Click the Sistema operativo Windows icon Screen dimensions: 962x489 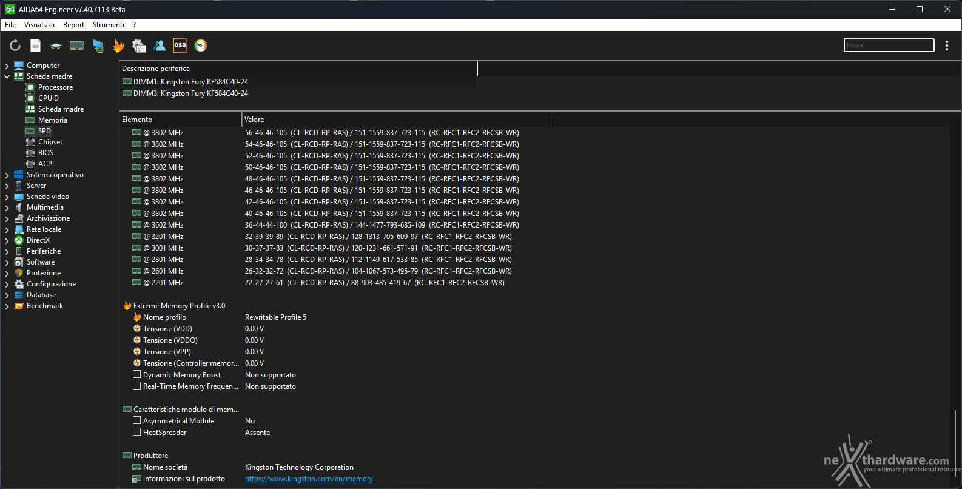click(x=19, y=175)
